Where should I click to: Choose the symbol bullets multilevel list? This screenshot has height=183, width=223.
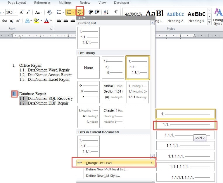point(89,92)
